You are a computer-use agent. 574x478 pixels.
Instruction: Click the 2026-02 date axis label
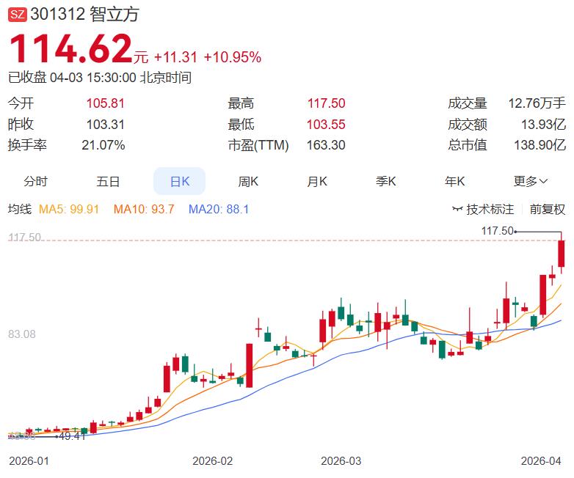(213, 461)
